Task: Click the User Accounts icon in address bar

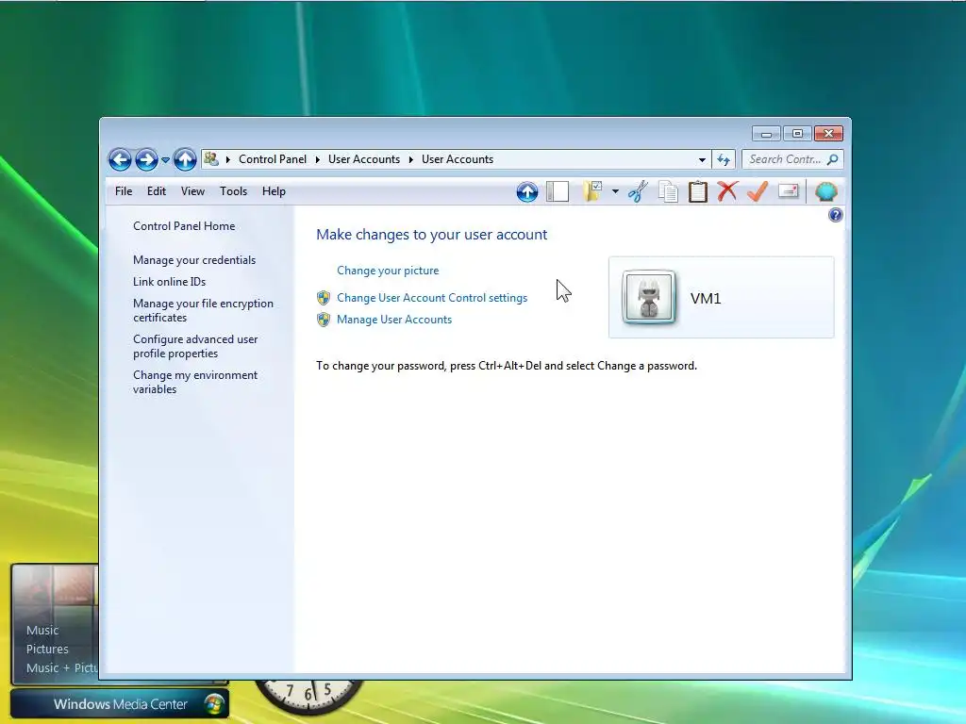Action: click(211, 158)
